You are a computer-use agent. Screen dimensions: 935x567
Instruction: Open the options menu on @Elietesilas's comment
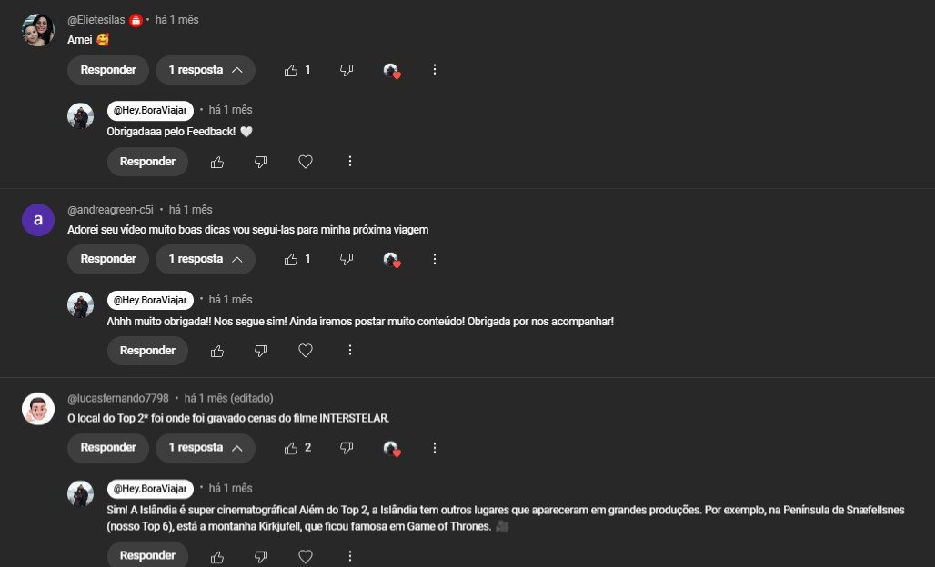[x=435, y=70]
